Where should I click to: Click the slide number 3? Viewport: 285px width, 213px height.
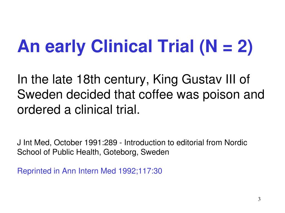(259, 199)
